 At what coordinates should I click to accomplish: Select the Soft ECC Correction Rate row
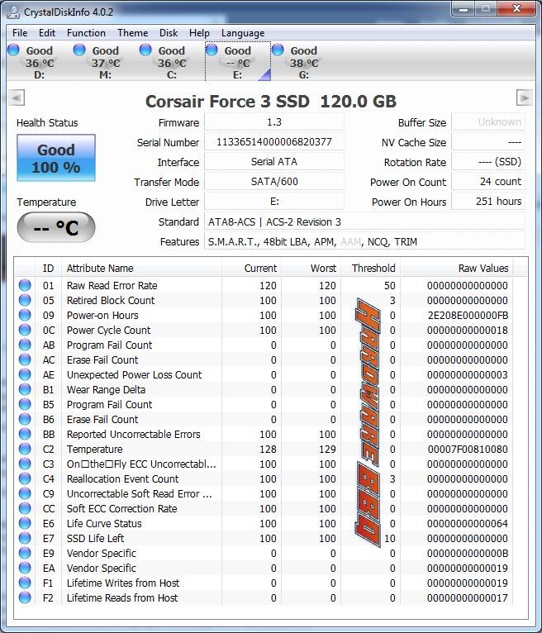point(264,509)
